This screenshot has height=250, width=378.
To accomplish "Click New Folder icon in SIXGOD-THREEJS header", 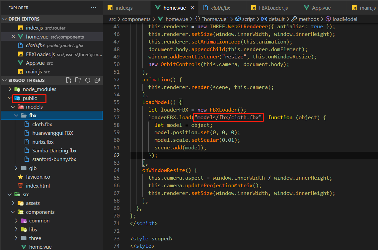I will (78, 80).
